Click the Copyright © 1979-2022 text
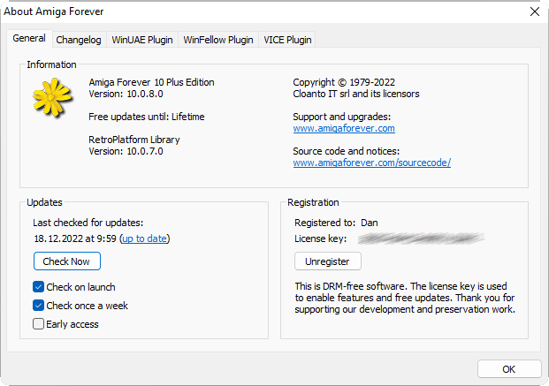This screenshot has height=386, width=549. [344, 82]
